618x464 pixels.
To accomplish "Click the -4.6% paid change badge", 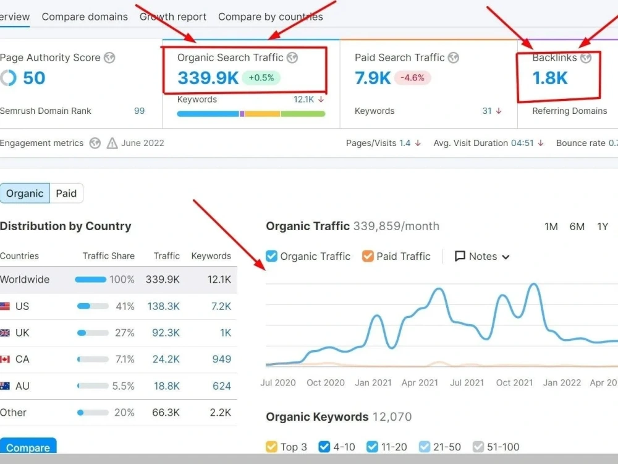I will pos(412,78).
